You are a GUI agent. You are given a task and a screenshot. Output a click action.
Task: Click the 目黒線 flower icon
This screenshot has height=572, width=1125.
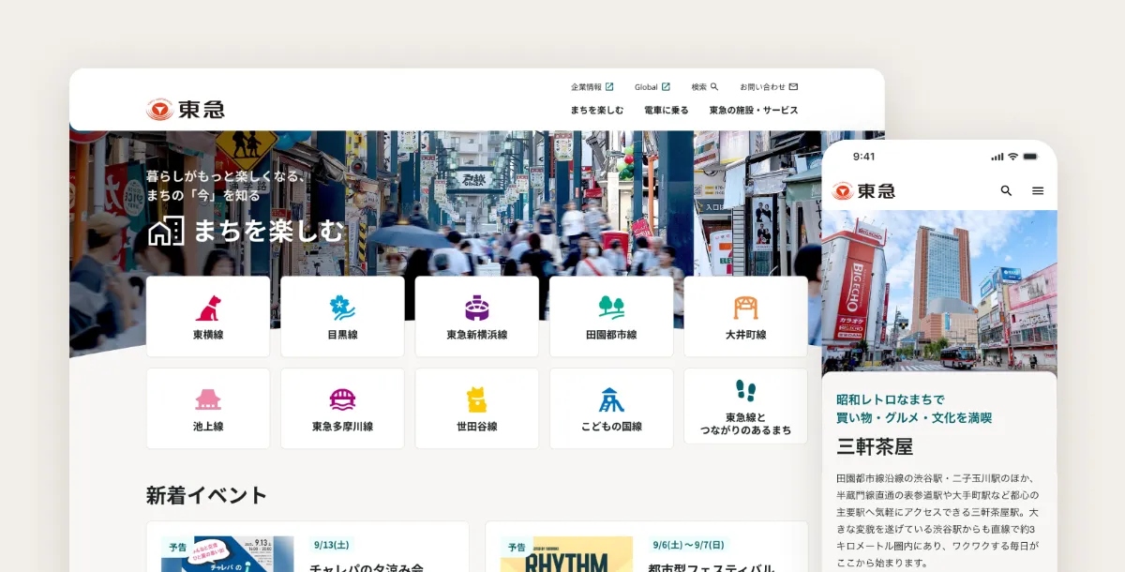point(342,308)
